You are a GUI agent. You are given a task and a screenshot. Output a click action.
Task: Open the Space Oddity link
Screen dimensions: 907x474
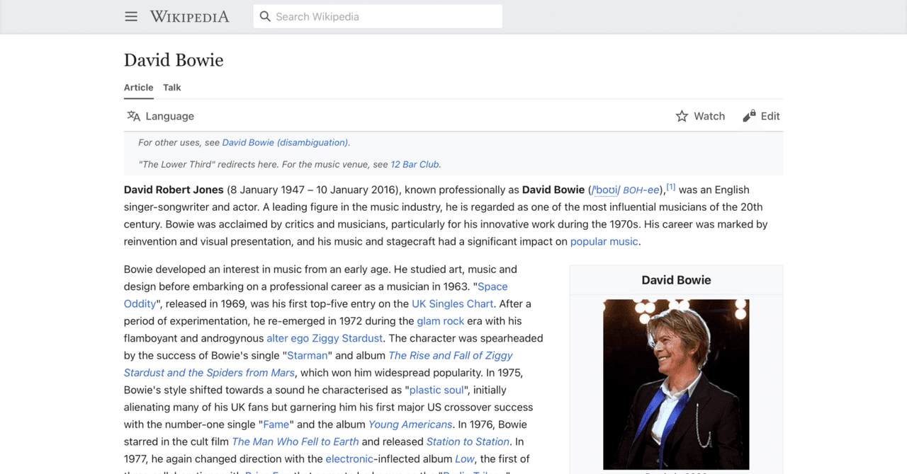click(x=316, y=295)
